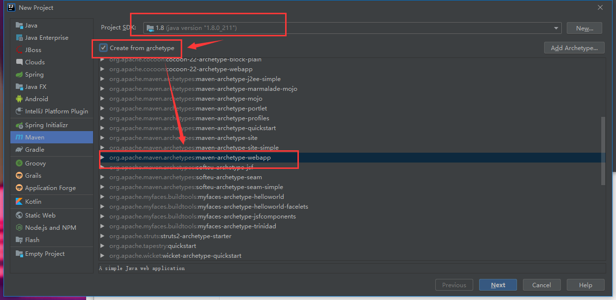Select the Gradle project type label
The height and width of the screenshot is (300, 616).
[34, 150]
